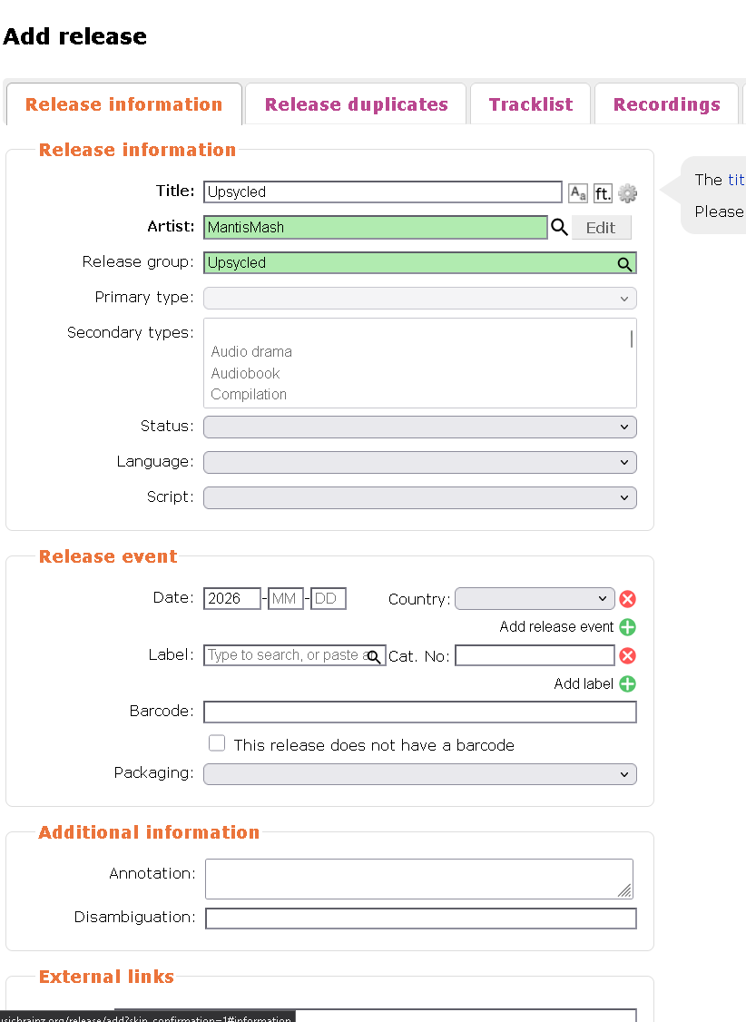This screenshot has width=746, height=1022.
Task: Click the release year field 2026
Action: (x=232, y=598)
